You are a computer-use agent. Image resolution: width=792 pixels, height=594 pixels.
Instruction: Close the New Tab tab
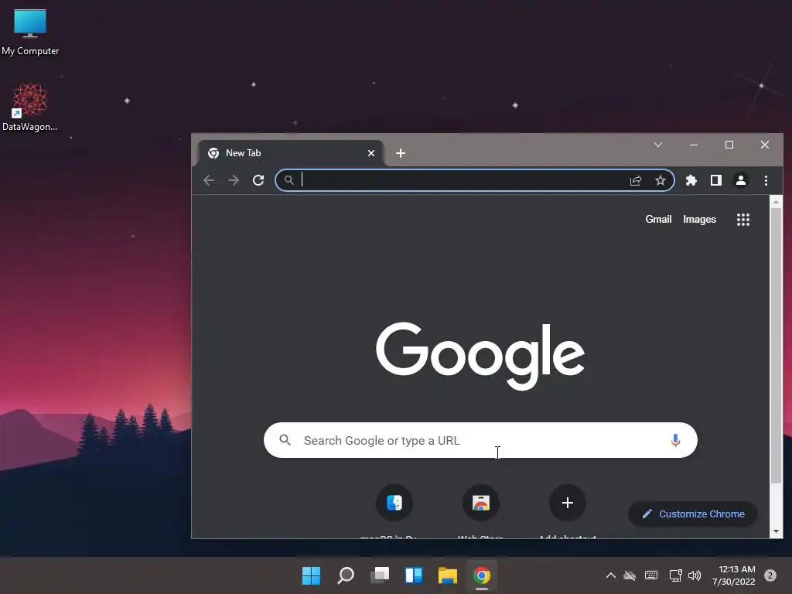tap(371, 153)
